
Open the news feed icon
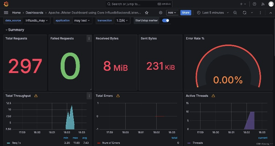coord(262,4)
